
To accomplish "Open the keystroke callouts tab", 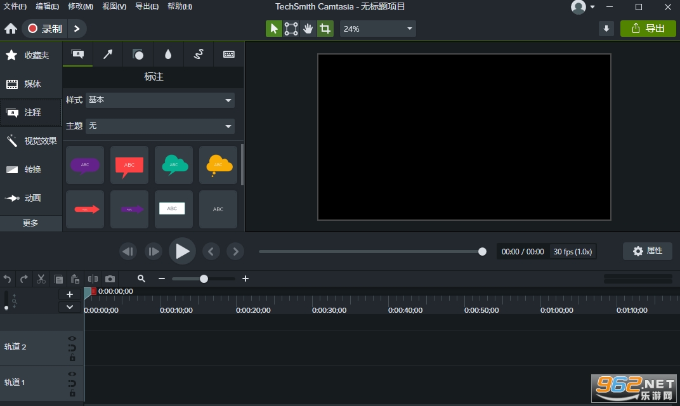I will click(x=229, y=54).
